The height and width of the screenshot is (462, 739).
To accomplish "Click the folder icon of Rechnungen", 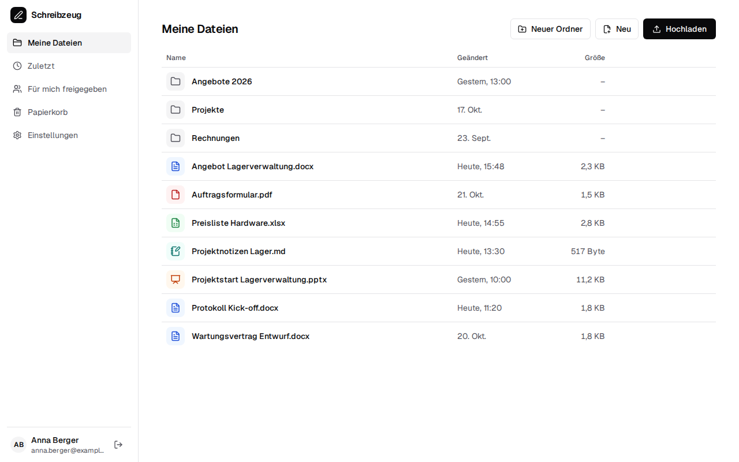I will (x=176, y=138).
